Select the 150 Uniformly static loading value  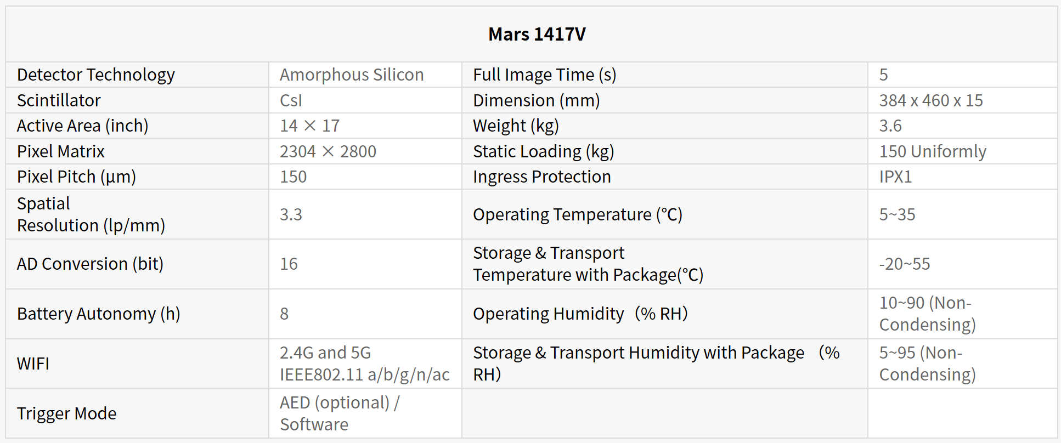tap(933, 151)
